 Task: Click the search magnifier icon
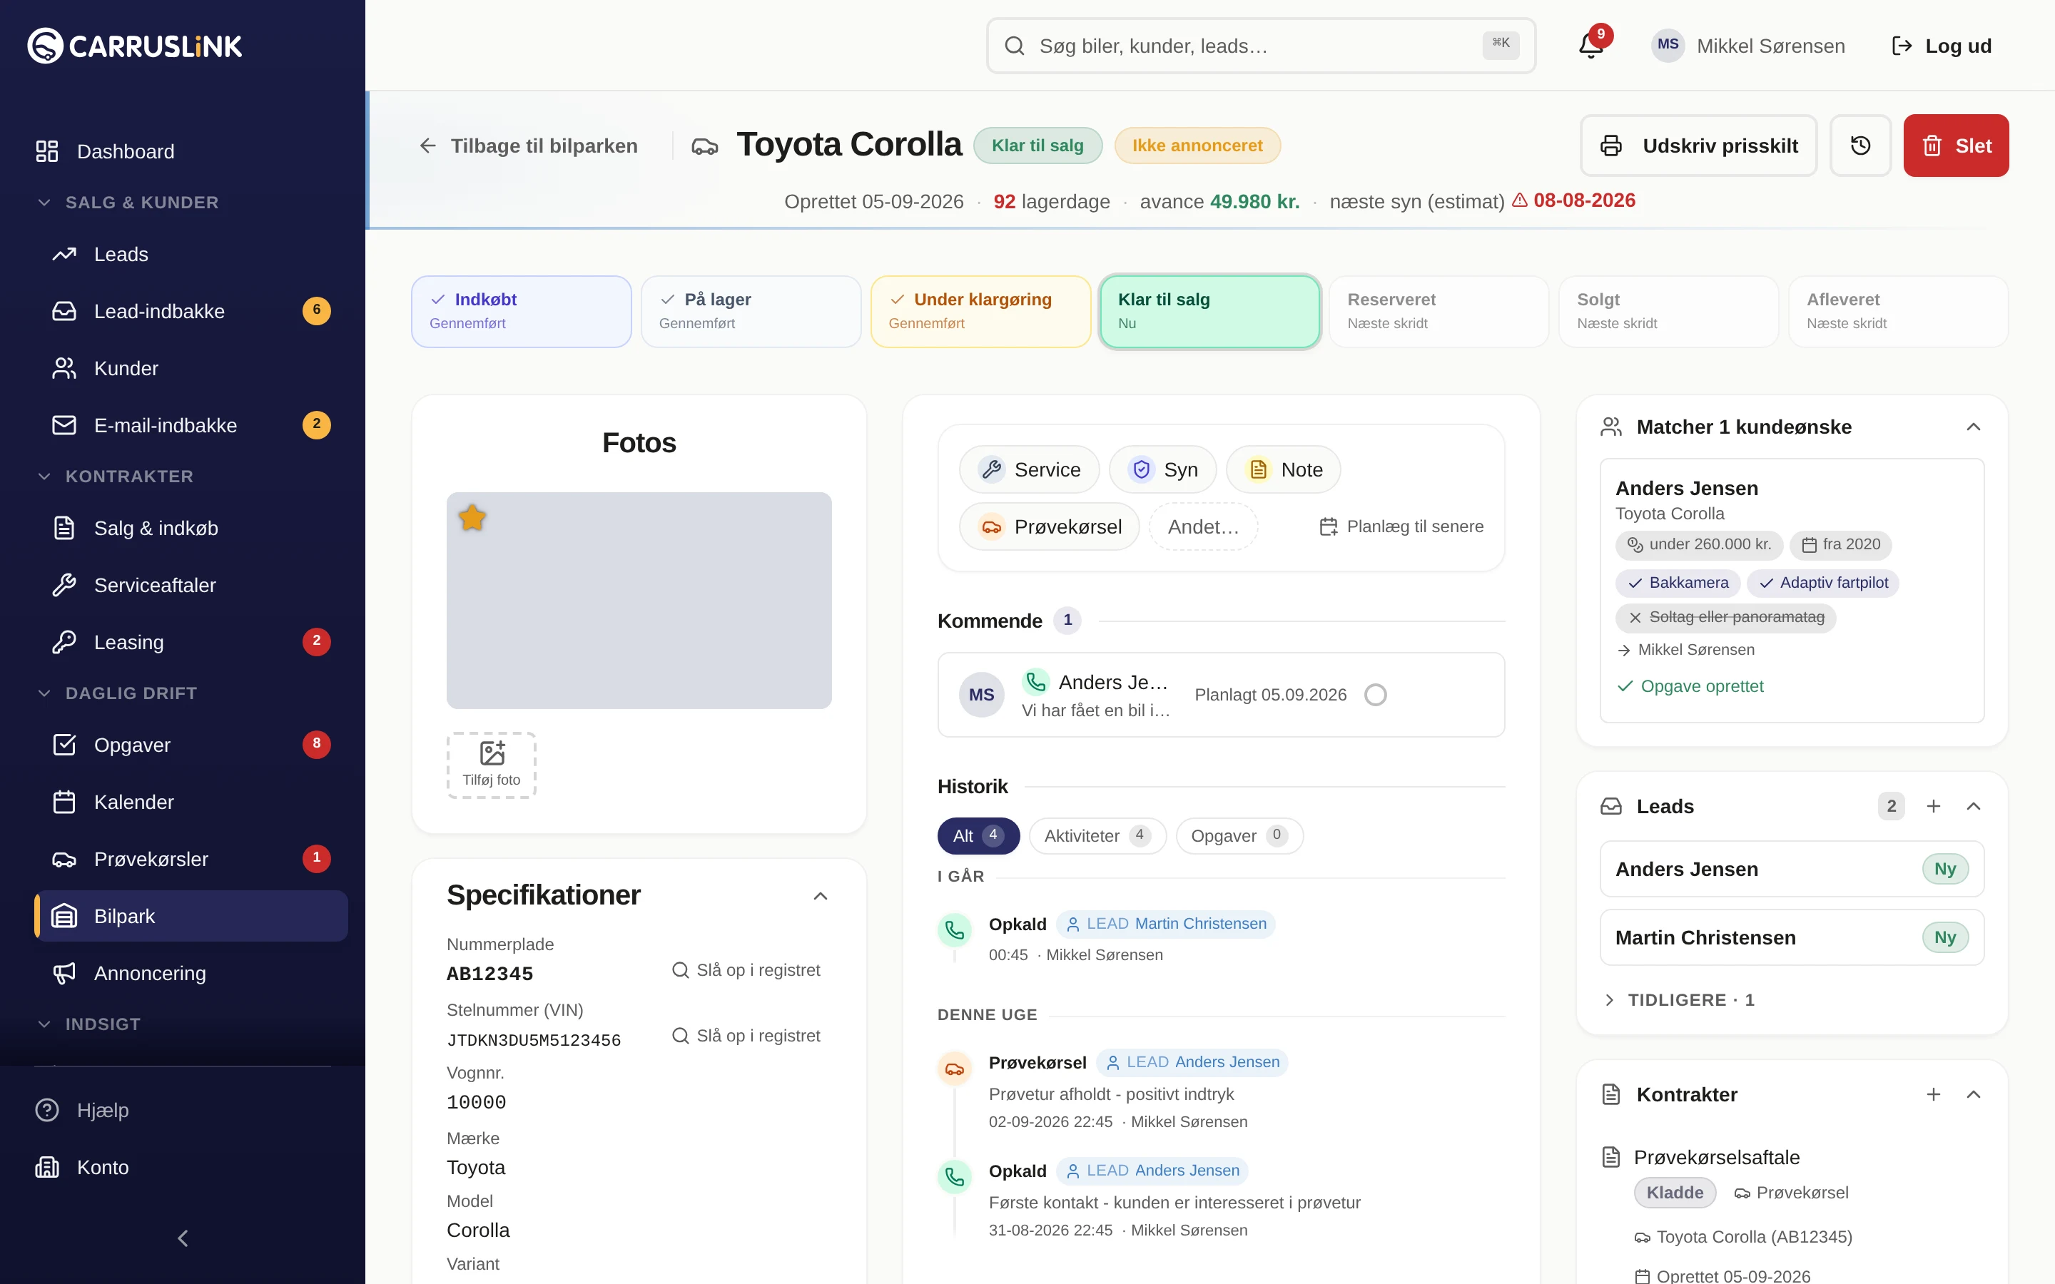(x=1015, y=46)
